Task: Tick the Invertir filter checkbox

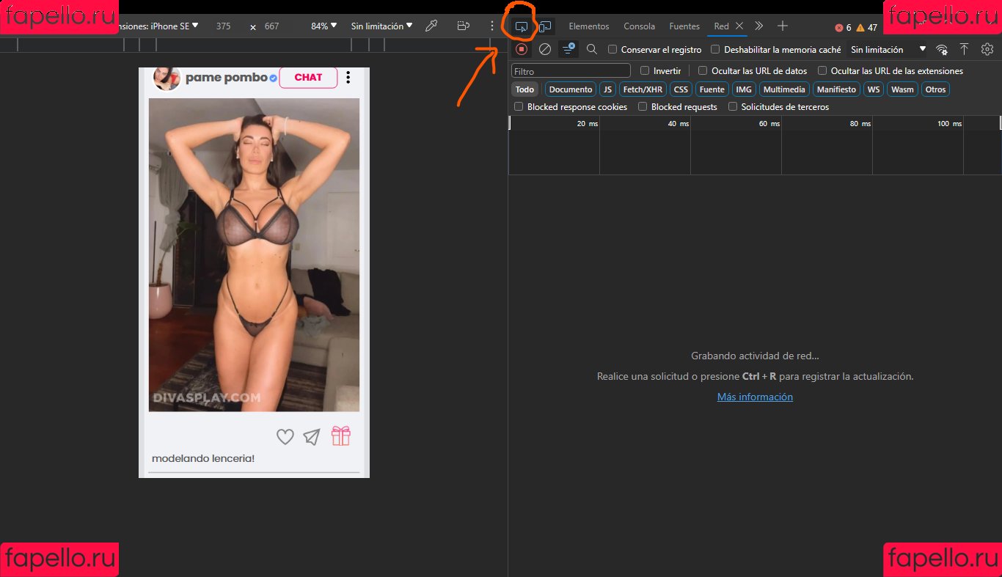Action: pos(645,71)
